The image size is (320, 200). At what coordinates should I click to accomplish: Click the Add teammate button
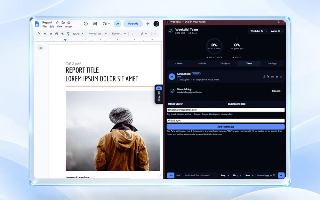click(226, 127)
